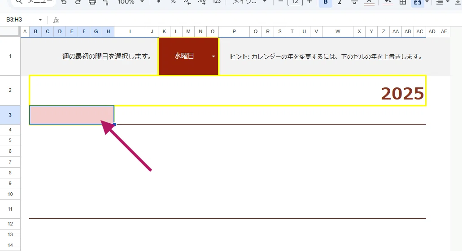Select column W header
462x251 pixels.
click(x=338, y=31)
